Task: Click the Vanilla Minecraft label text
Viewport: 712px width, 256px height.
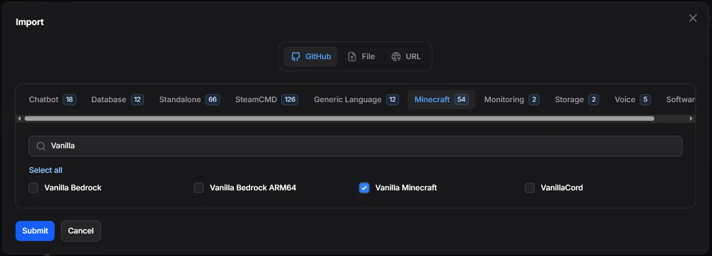Action: point(406,188)
